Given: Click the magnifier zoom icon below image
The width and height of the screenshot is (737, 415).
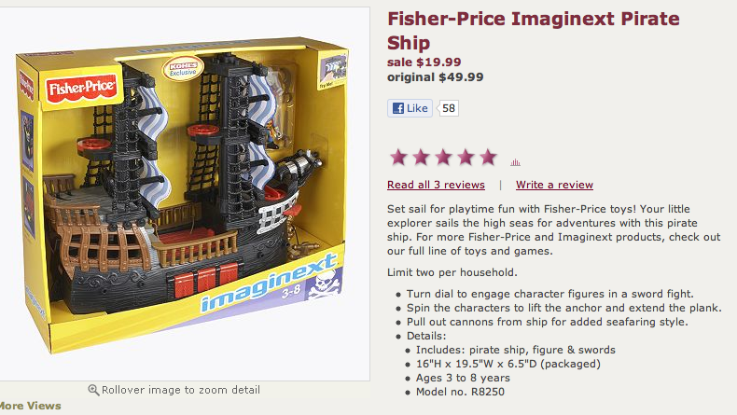Looking at the screenshot, I should click(x=93, y=390).
